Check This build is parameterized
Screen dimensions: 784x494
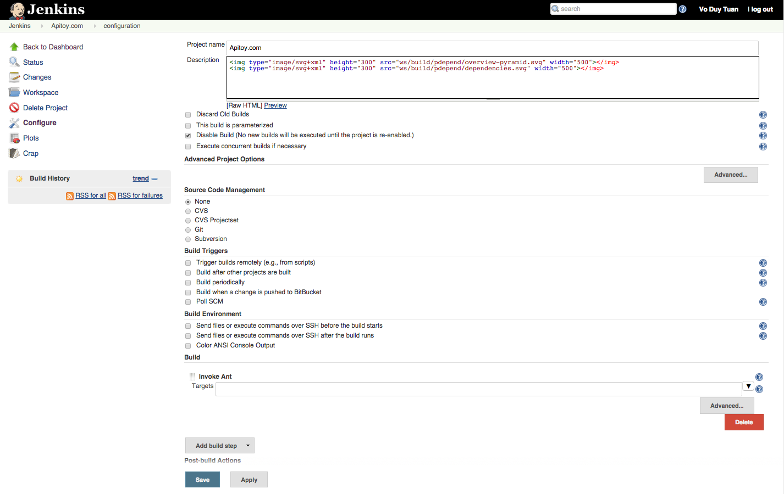point(188,126)
